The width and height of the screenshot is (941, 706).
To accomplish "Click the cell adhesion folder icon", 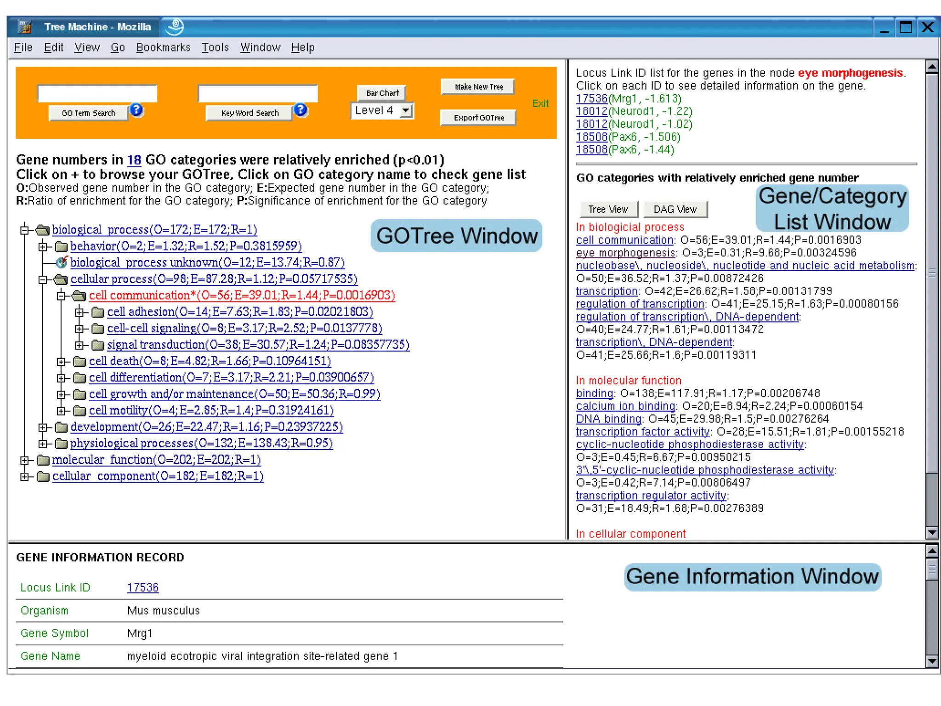I will 97,313.
